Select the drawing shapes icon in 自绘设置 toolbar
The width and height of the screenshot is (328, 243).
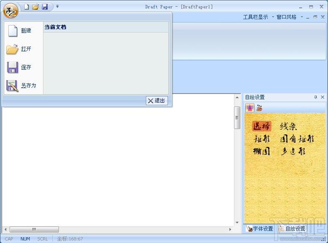[x=250, y=108]
